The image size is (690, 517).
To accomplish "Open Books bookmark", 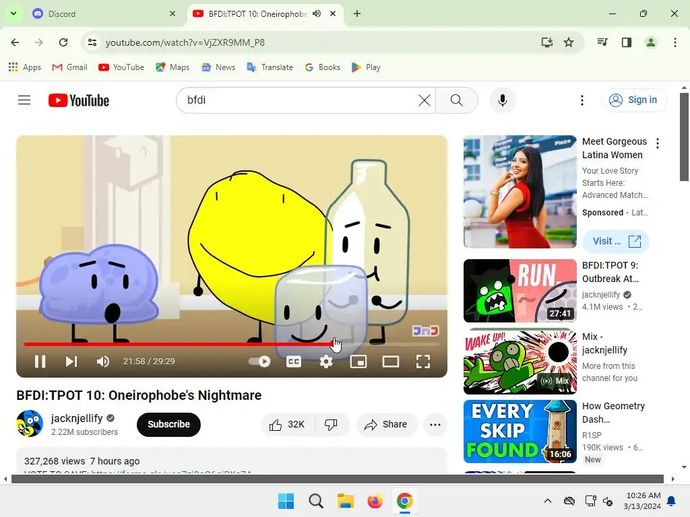I will tap(323, 67).
